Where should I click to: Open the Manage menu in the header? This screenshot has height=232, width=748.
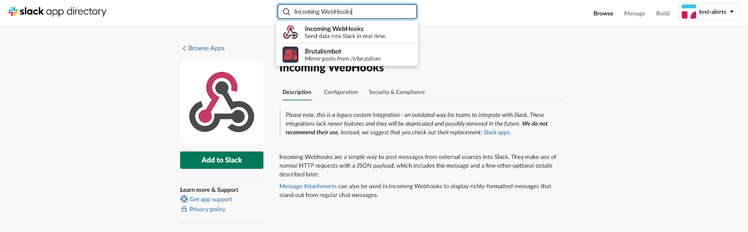click(x=634, y=14)
